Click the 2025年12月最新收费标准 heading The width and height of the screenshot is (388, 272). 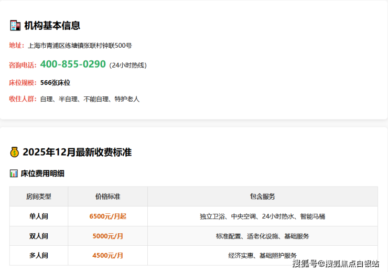point(77,153)
